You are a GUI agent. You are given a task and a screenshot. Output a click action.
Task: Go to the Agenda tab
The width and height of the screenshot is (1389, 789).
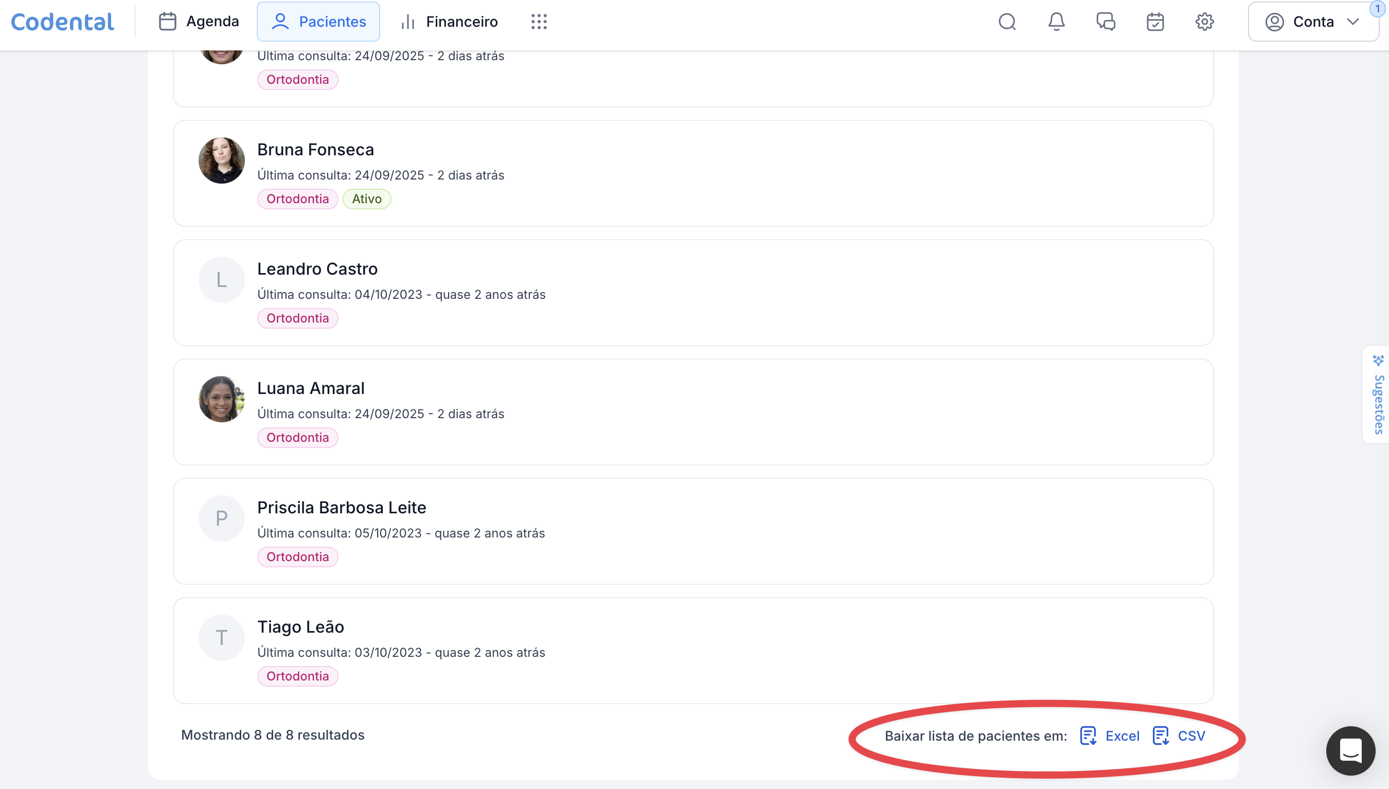(x=199, y=22)
